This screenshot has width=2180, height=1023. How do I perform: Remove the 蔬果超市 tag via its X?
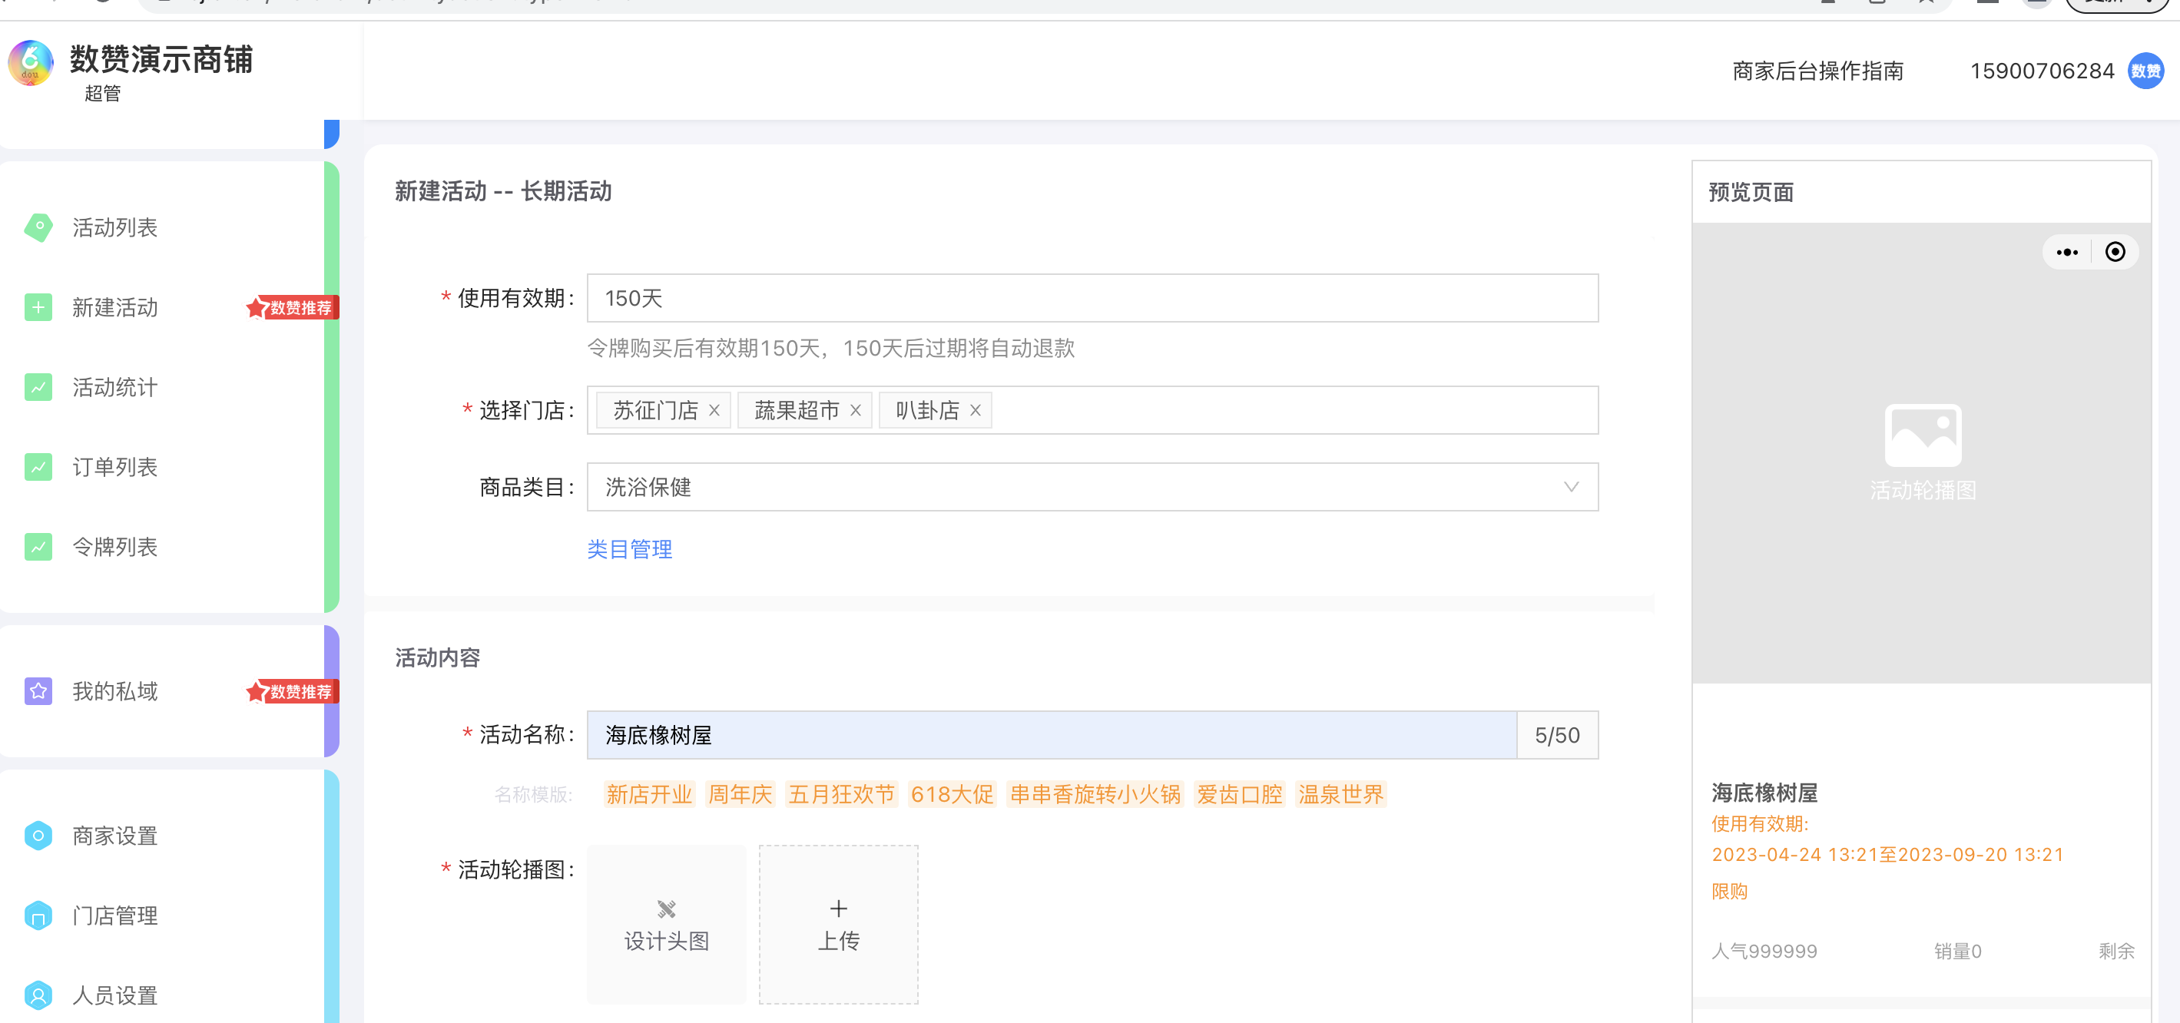(856, 410)
